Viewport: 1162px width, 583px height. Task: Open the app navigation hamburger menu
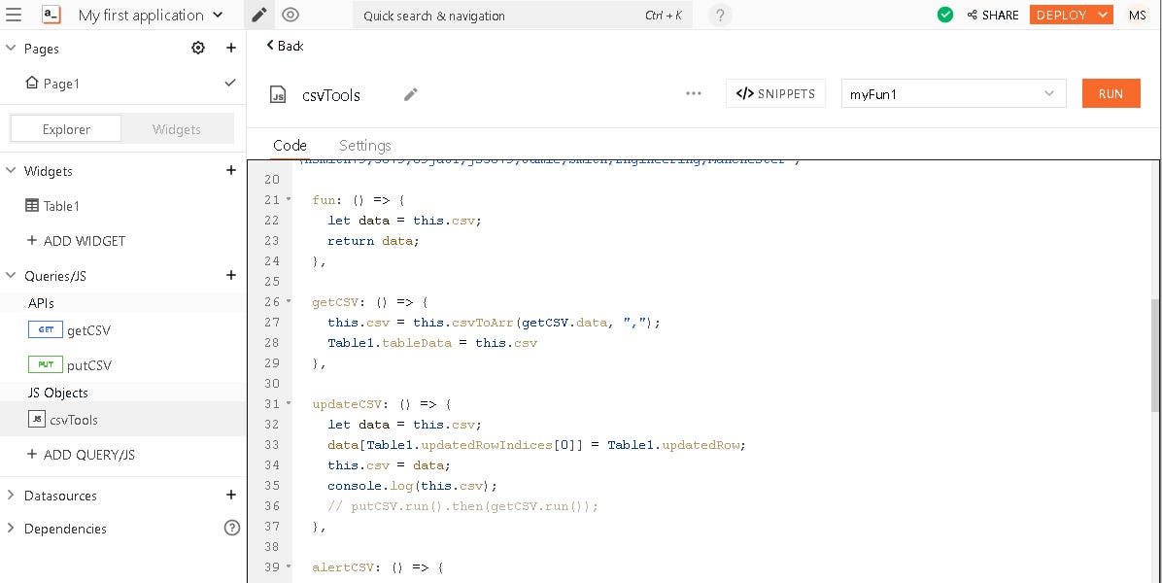click(x=14, y=15)
